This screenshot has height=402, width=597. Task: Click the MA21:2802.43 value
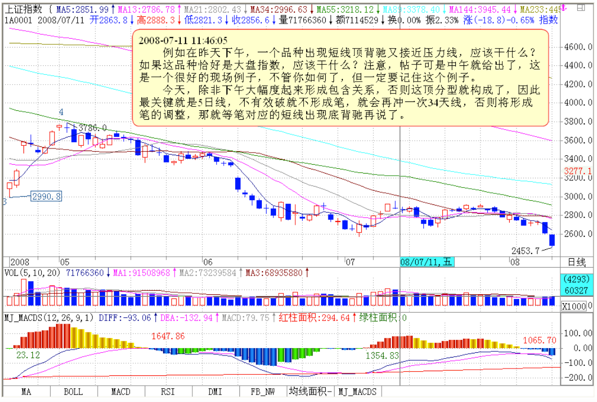click(x=212, y=9)
